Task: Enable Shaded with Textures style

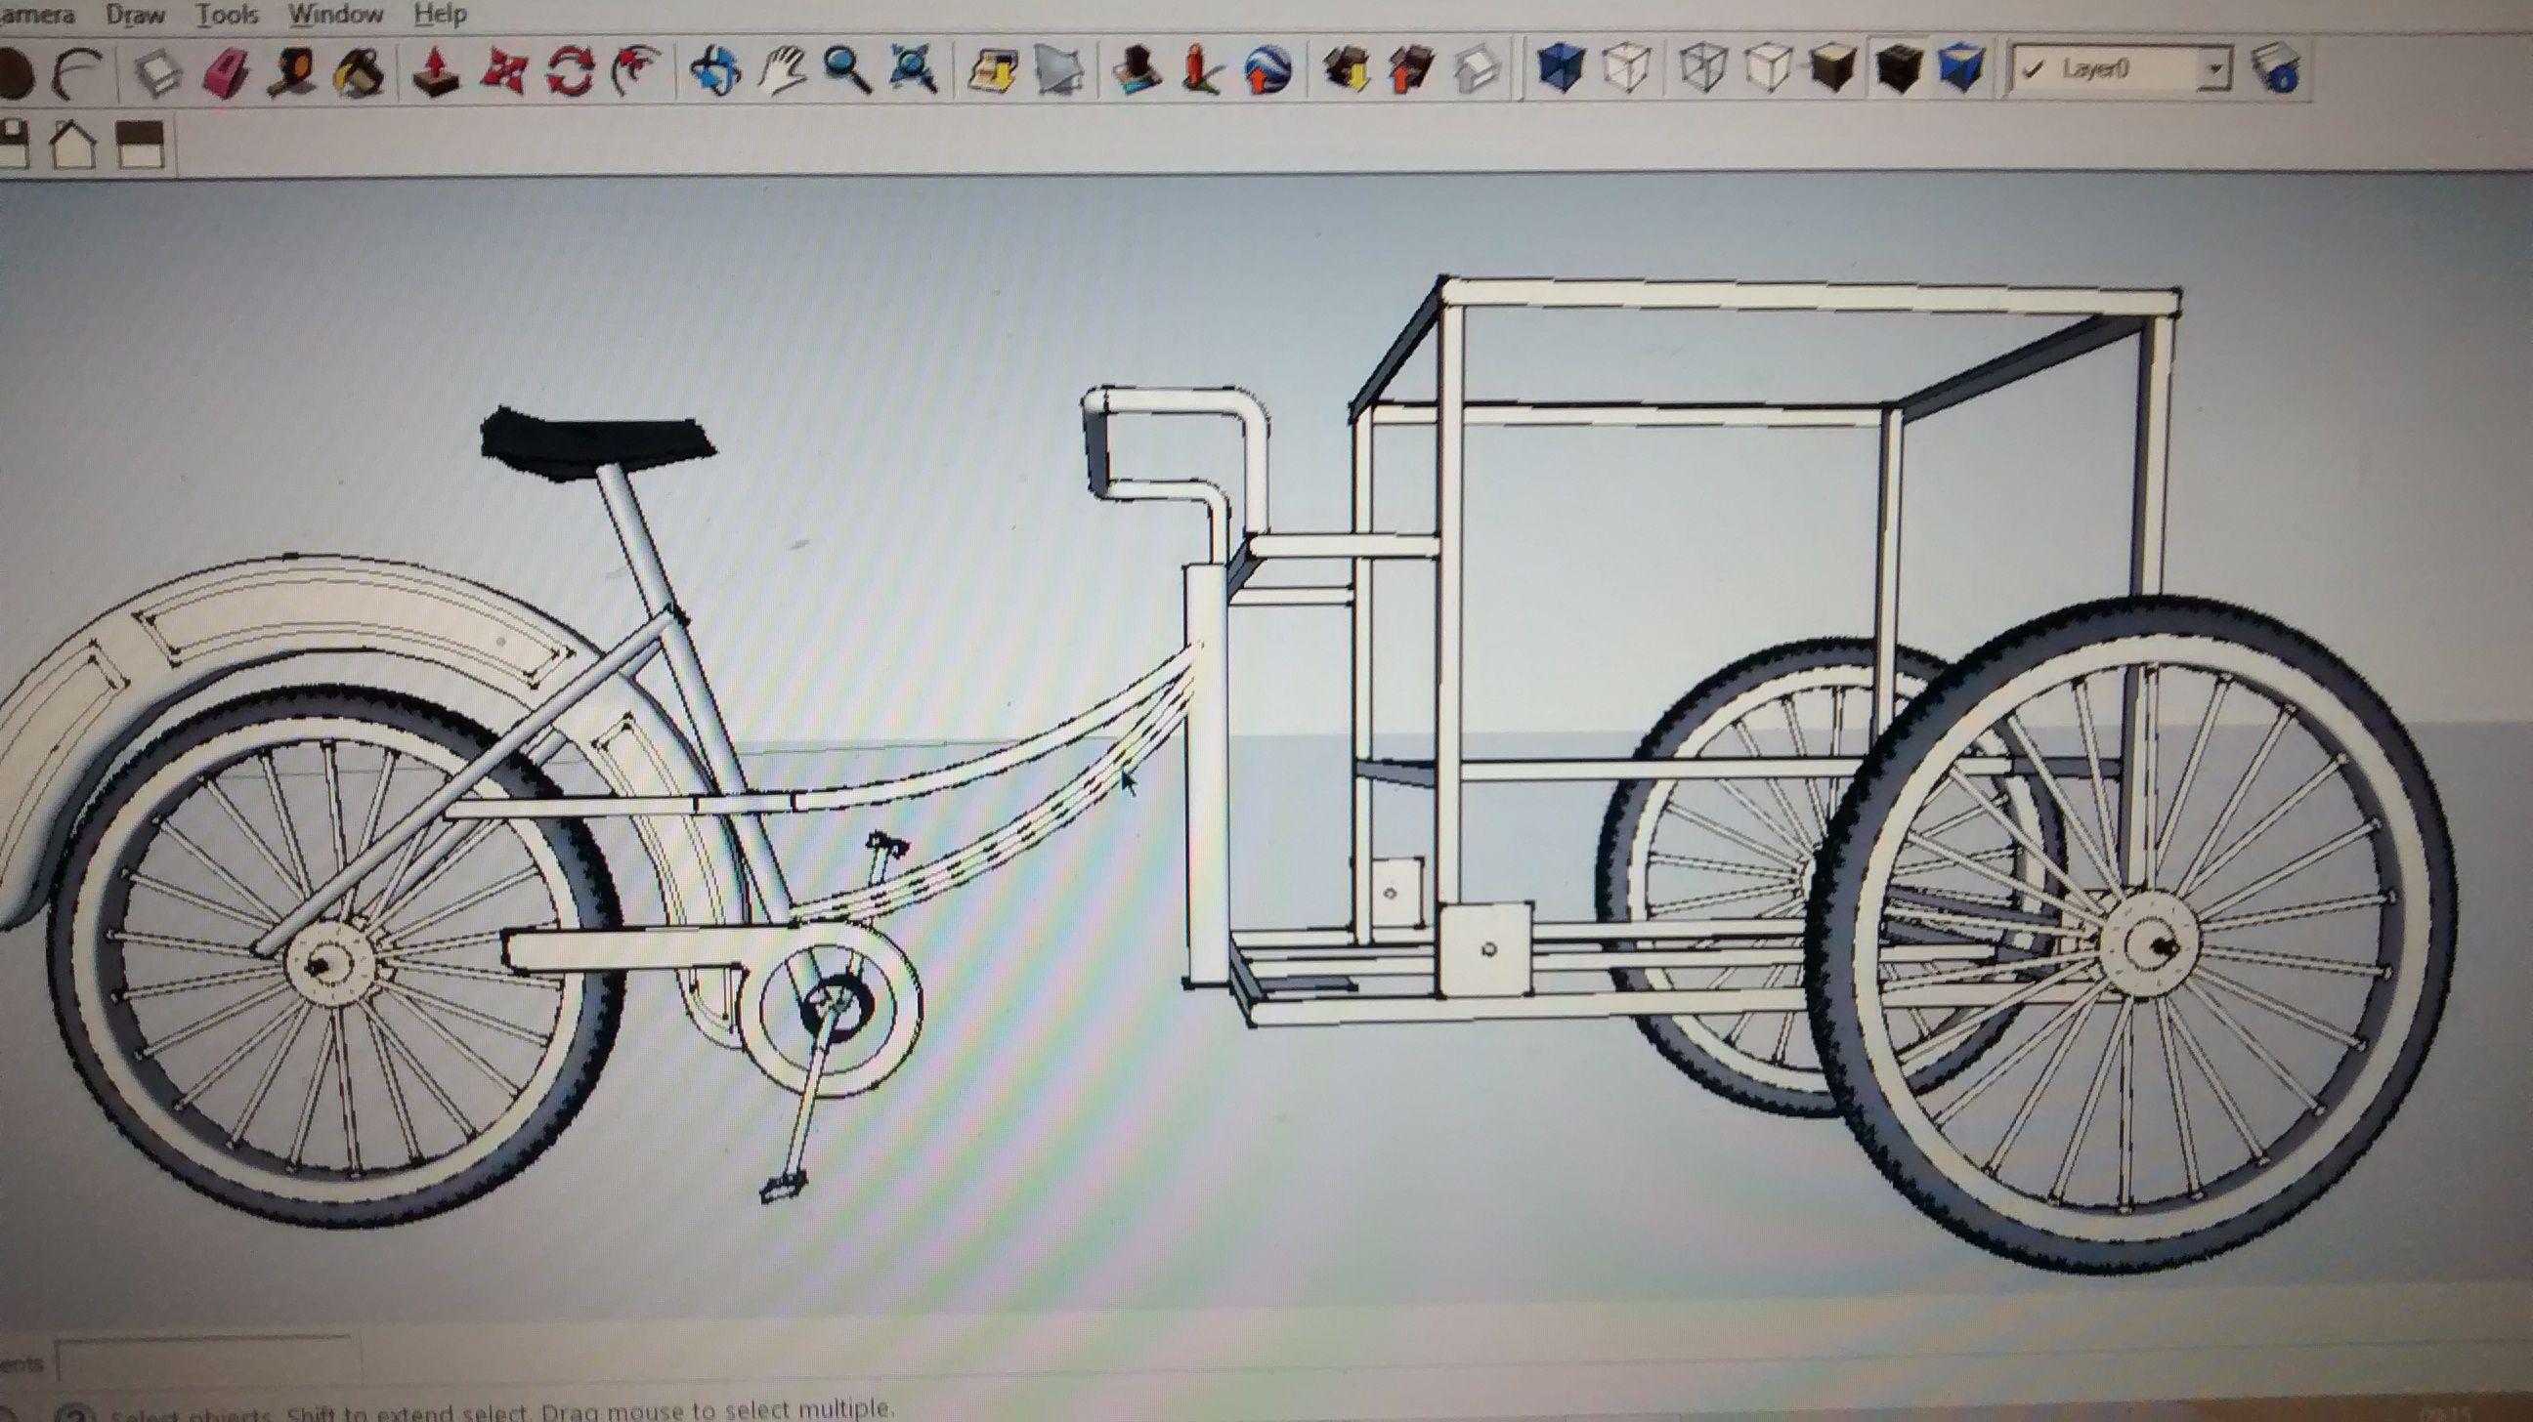Action: pyautogui.click(x=1899, y=69)
